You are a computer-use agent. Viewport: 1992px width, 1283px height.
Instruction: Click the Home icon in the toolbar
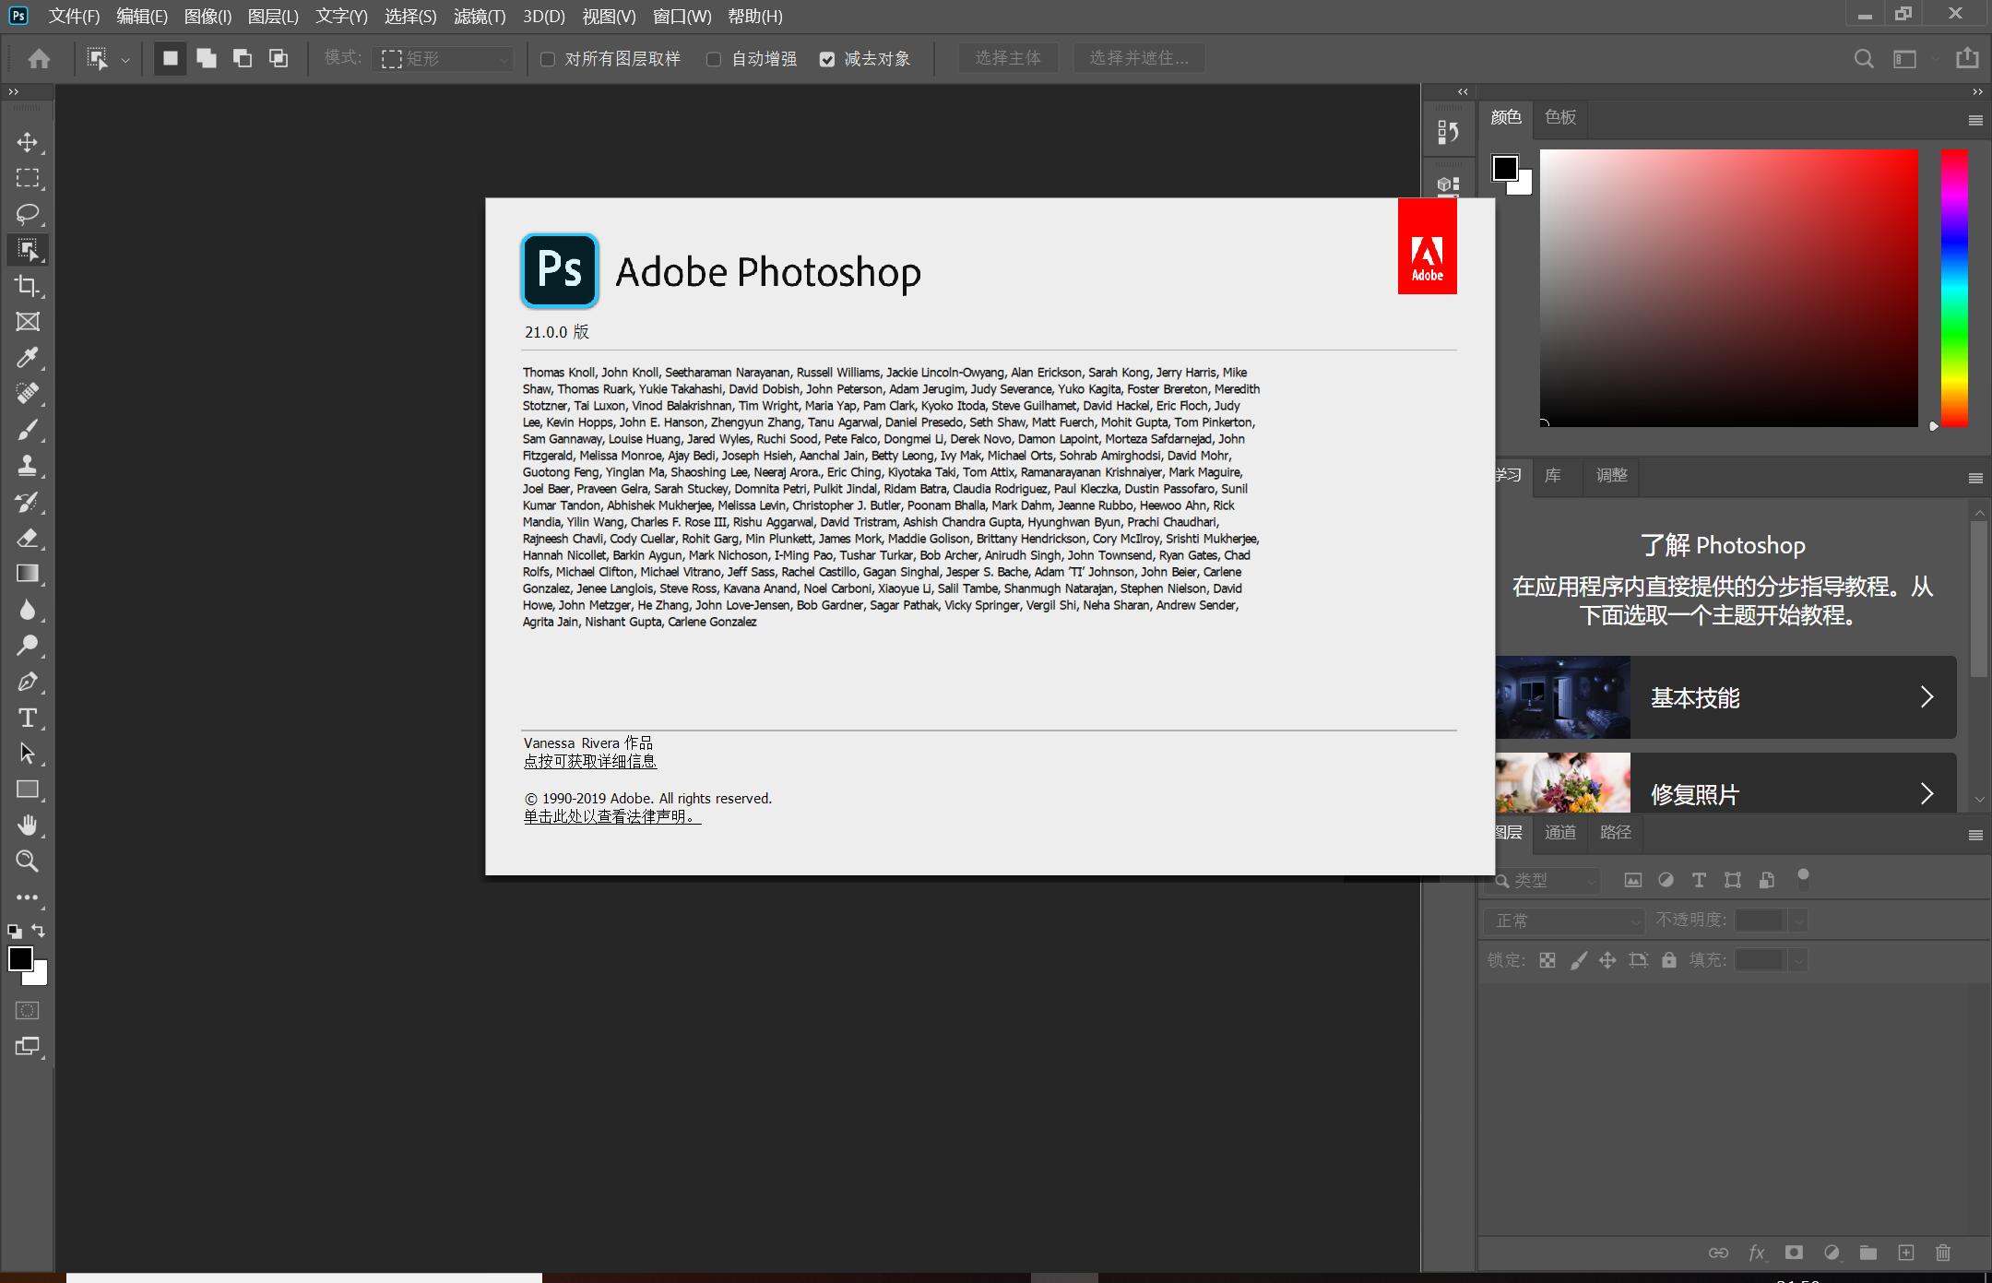38,58
